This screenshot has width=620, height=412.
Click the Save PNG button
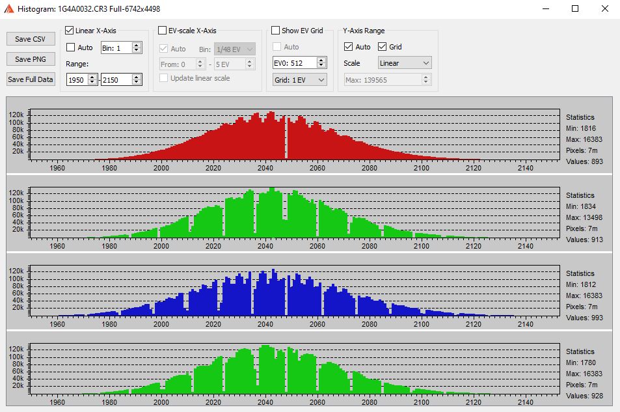tap(31, 59)
